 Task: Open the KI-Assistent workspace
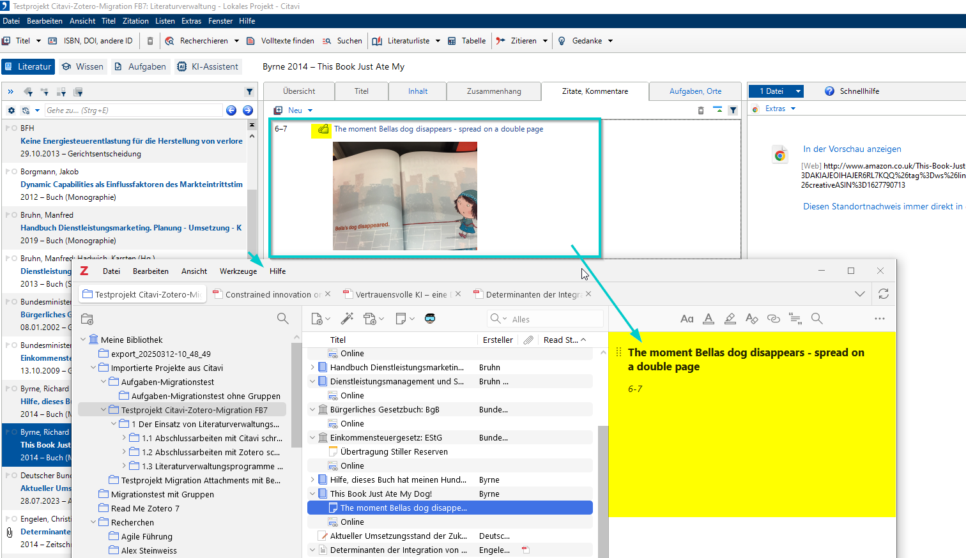pos(208,66)
